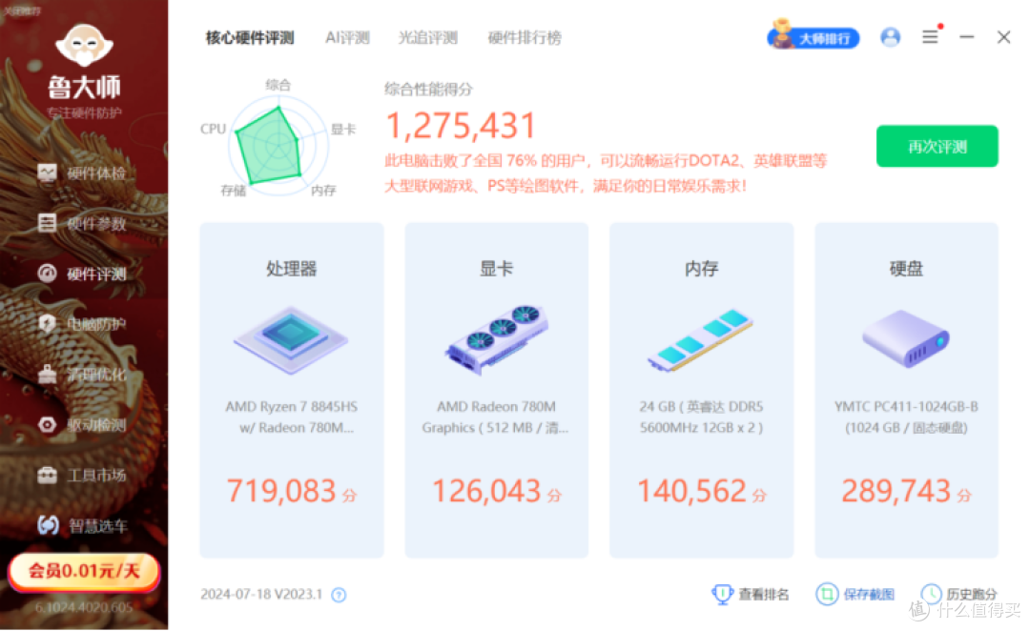
Task: Select the 硬件评测 gauge icon
Action: [x=48, y=274]
